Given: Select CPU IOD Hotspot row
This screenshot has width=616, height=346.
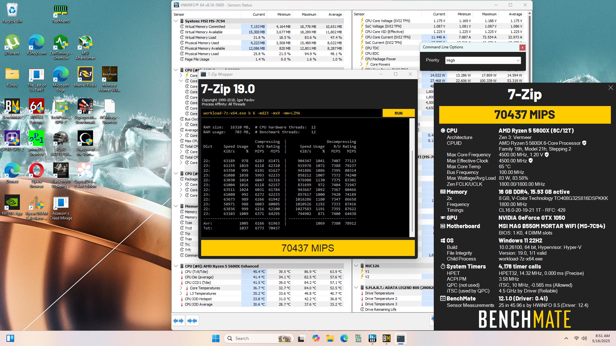Looking at the screenshot, I should coord(258,299).
